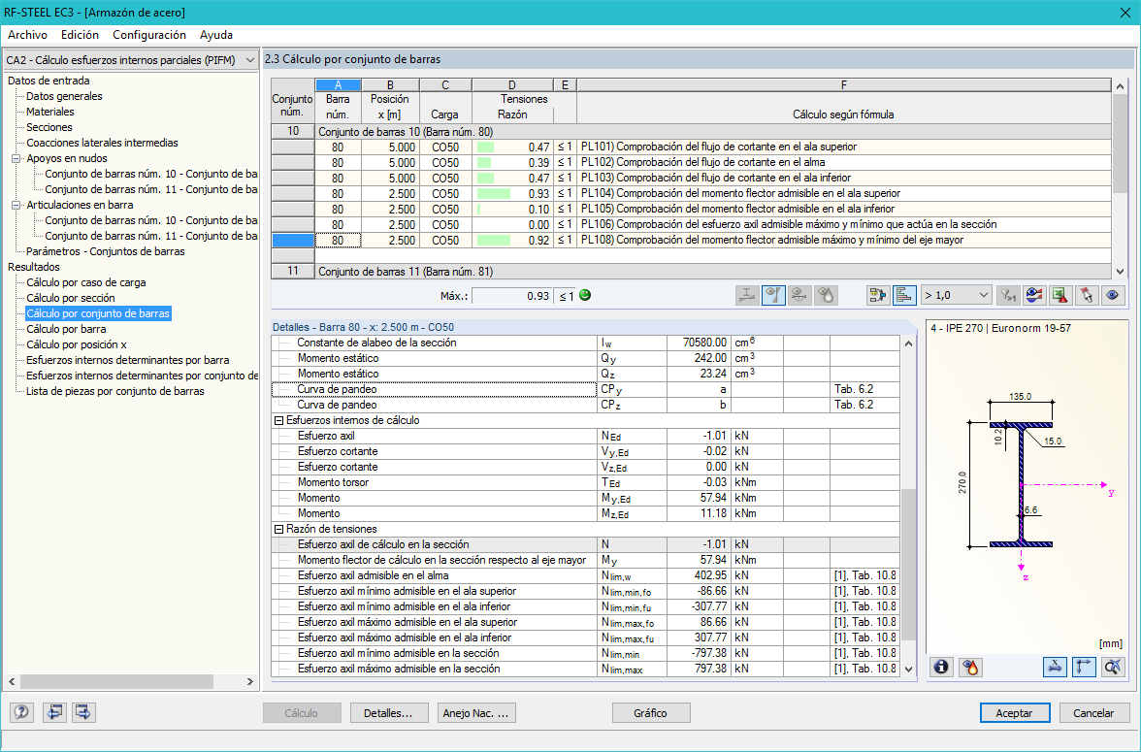
Task: Go to previous window arrow icon
Action: [54, 712]
